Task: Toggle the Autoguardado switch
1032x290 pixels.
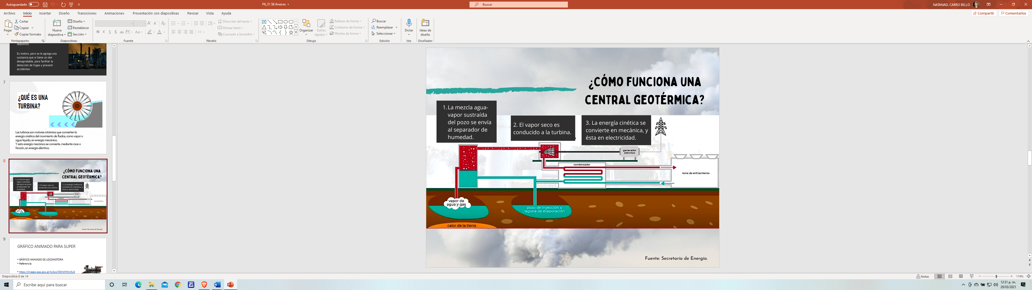Action: (x=34, y=4)
